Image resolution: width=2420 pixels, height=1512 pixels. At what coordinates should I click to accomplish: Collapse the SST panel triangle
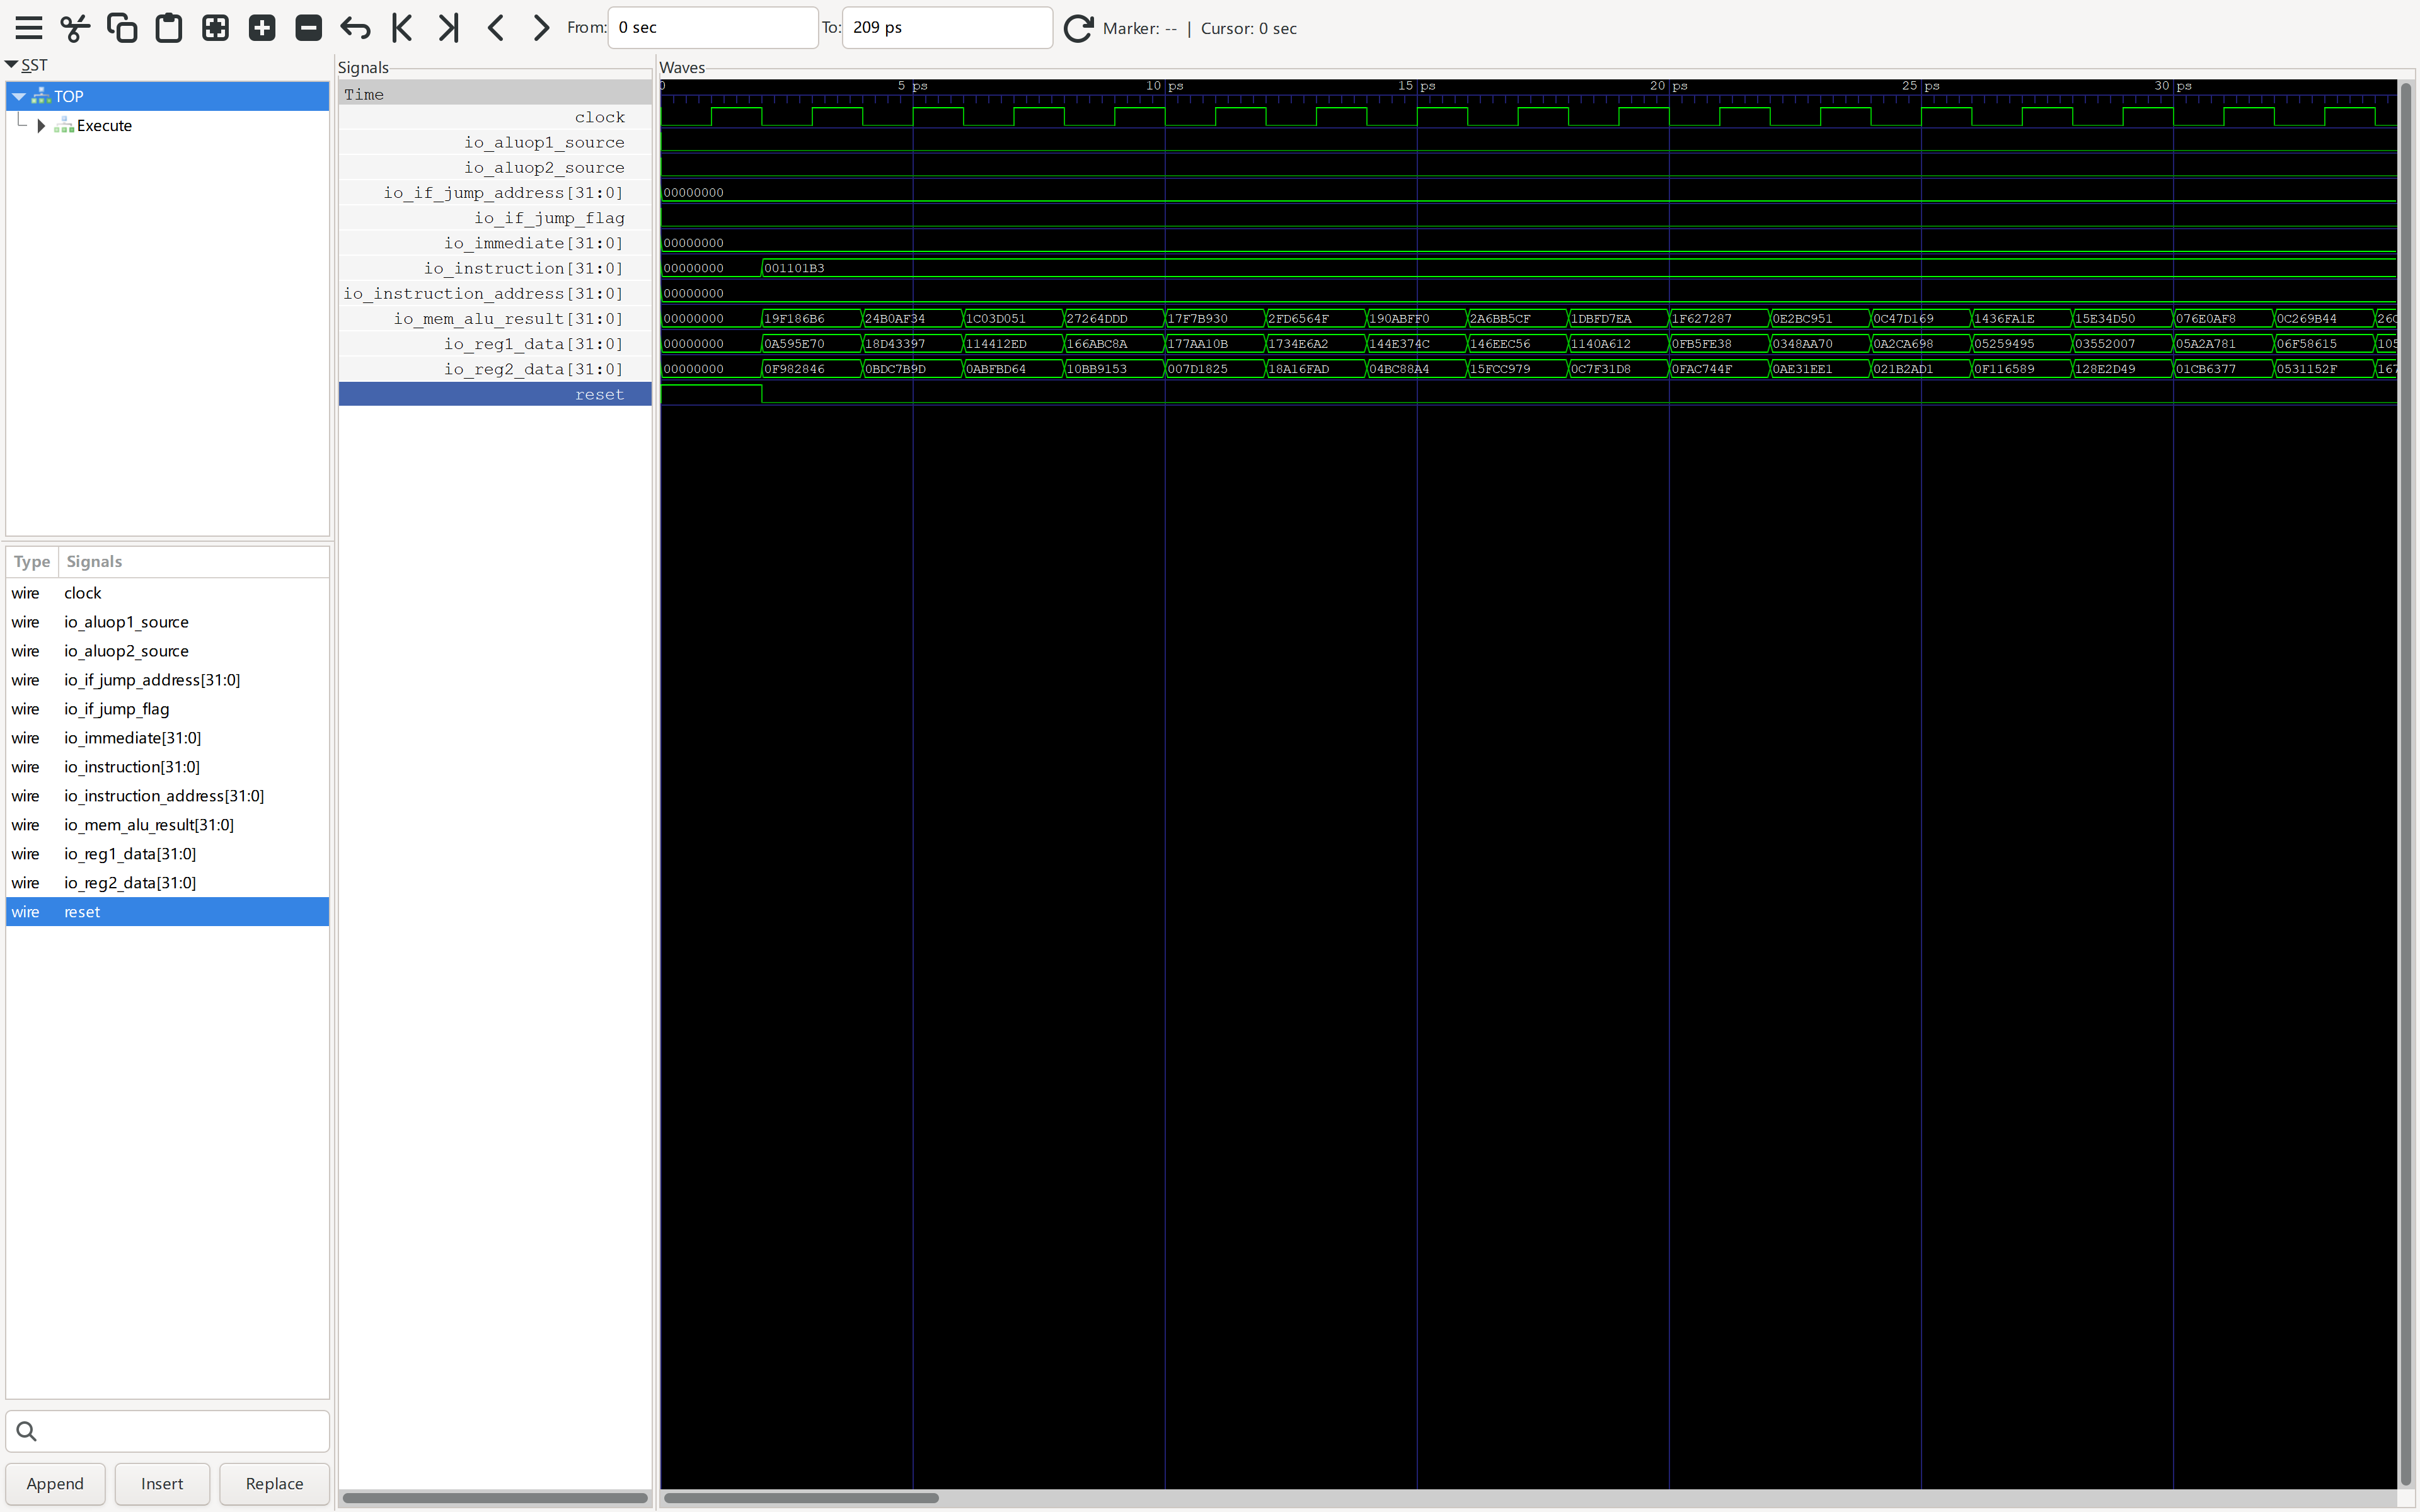[x=11, y=65]
